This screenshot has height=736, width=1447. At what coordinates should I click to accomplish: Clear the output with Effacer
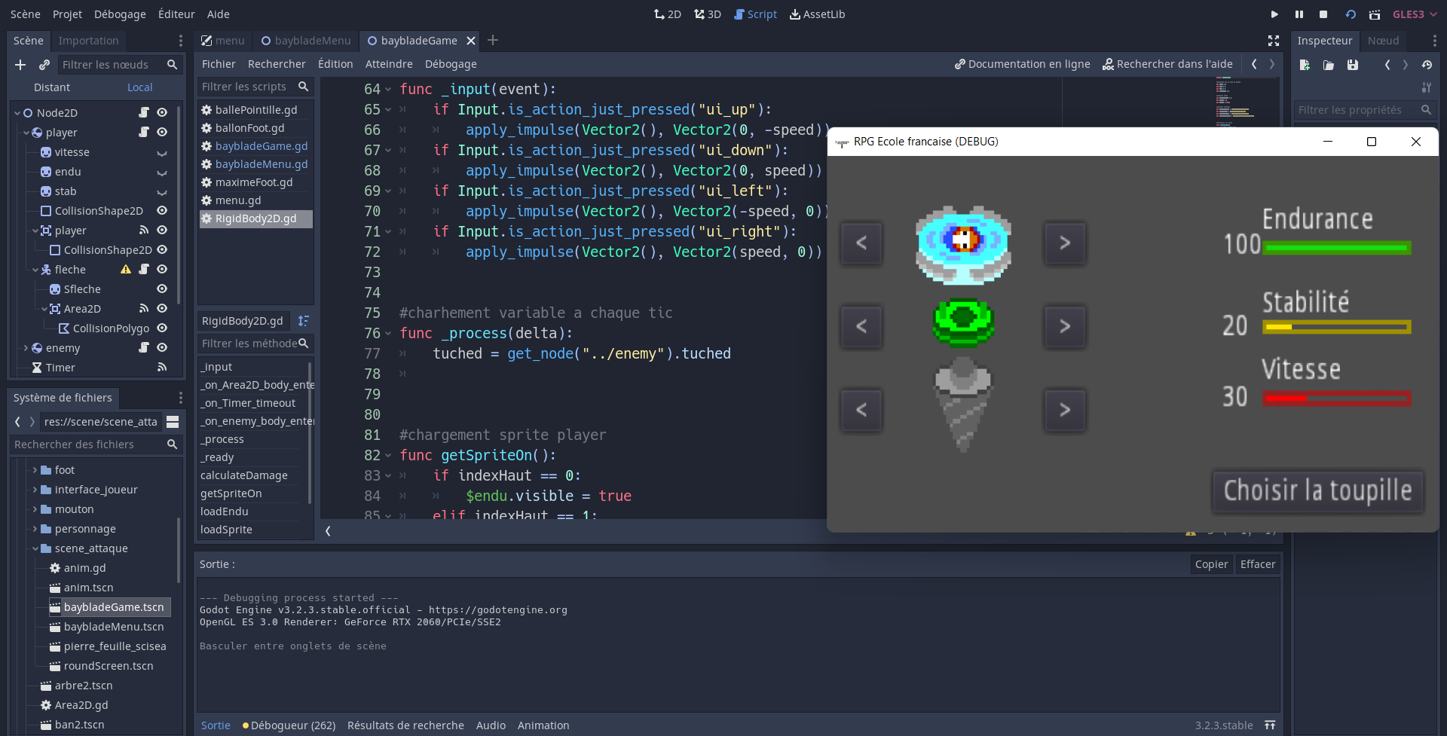pos(1258,564)
